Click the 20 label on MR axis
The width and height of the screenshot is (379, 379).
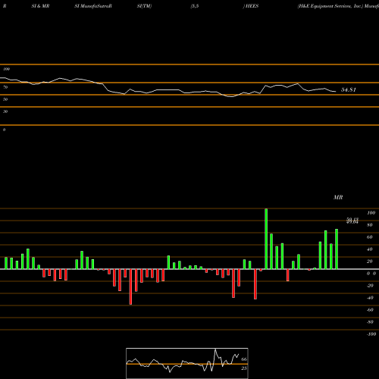(370, 262)
